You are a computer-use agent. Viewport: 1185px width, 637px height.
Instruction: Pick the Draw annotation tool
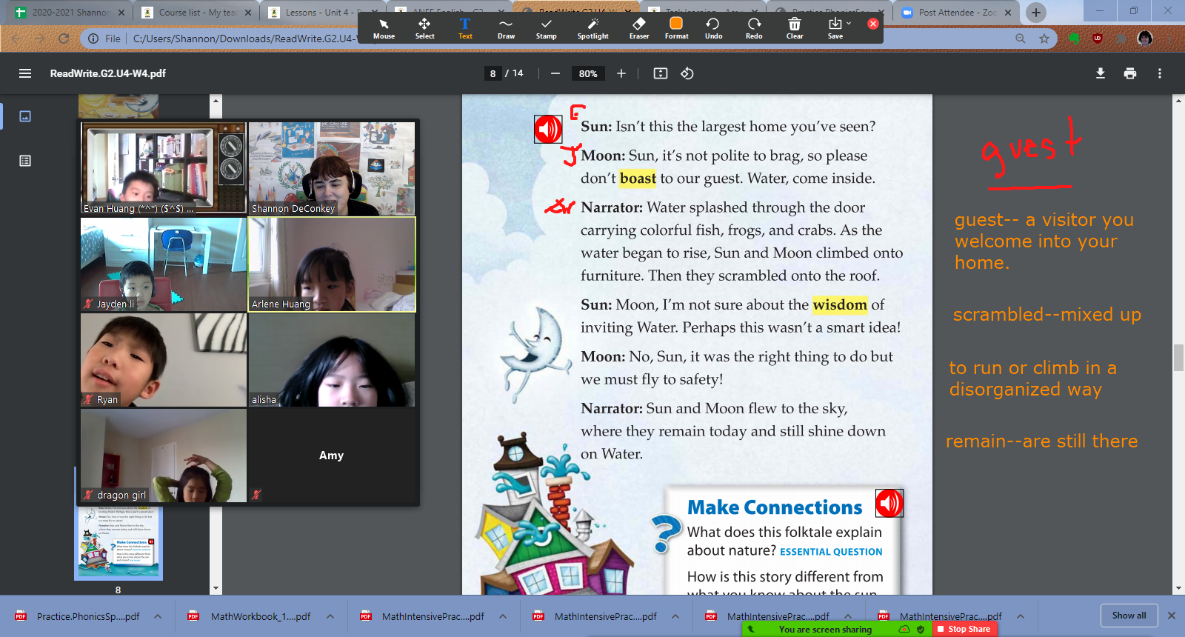click(506, 28)
